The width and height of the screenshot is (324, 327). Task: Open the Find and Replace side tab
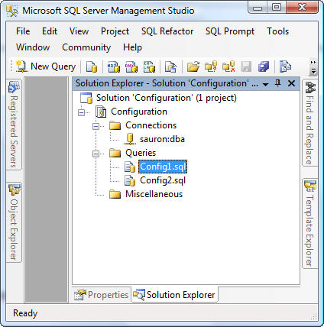(x=309, y=123)
